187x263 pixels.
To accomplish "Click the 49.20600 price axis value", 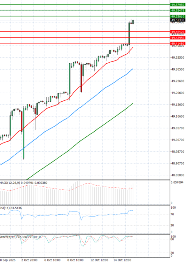I will pos(178,93).
